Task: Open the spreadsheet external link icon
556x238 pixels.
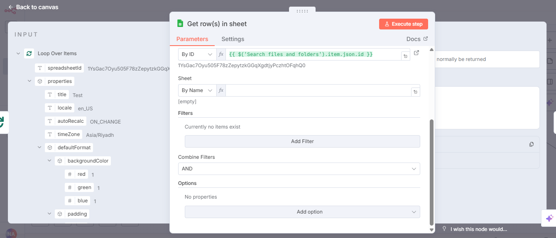Action: (416, 53)
